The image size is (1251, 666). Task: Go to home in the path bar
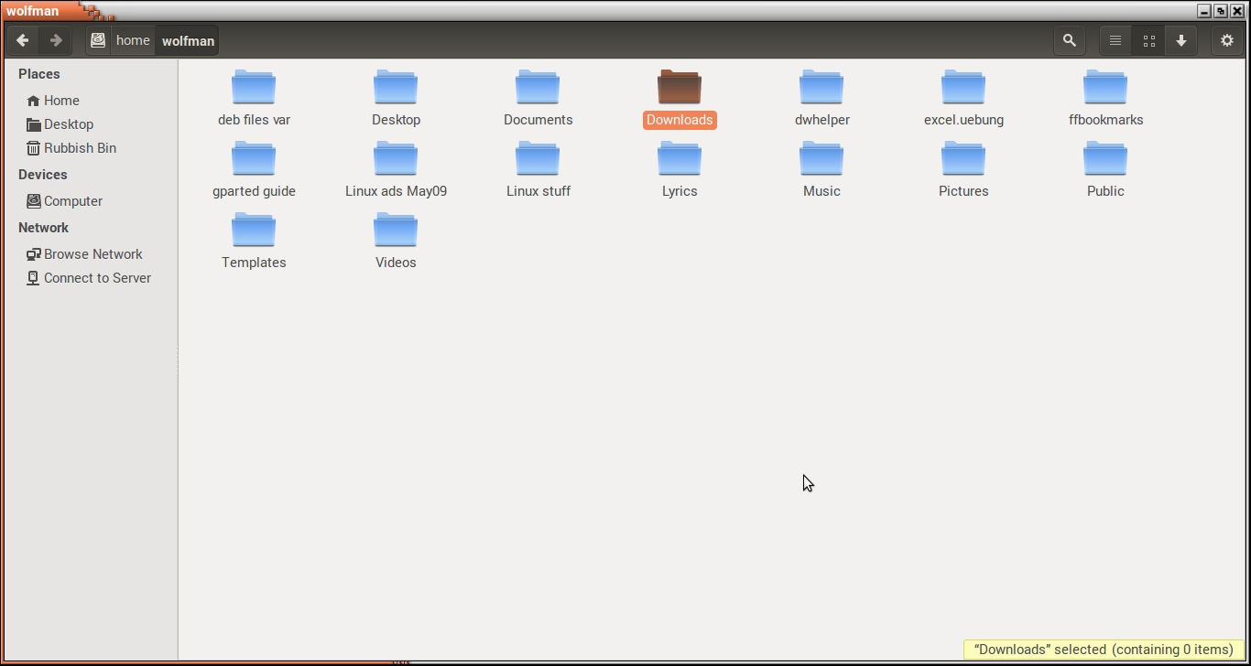tap(133, 40)
